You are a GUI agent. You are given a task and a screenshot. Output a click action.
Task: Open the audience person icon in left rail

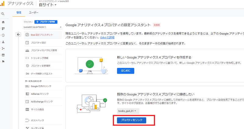point(3,42)
